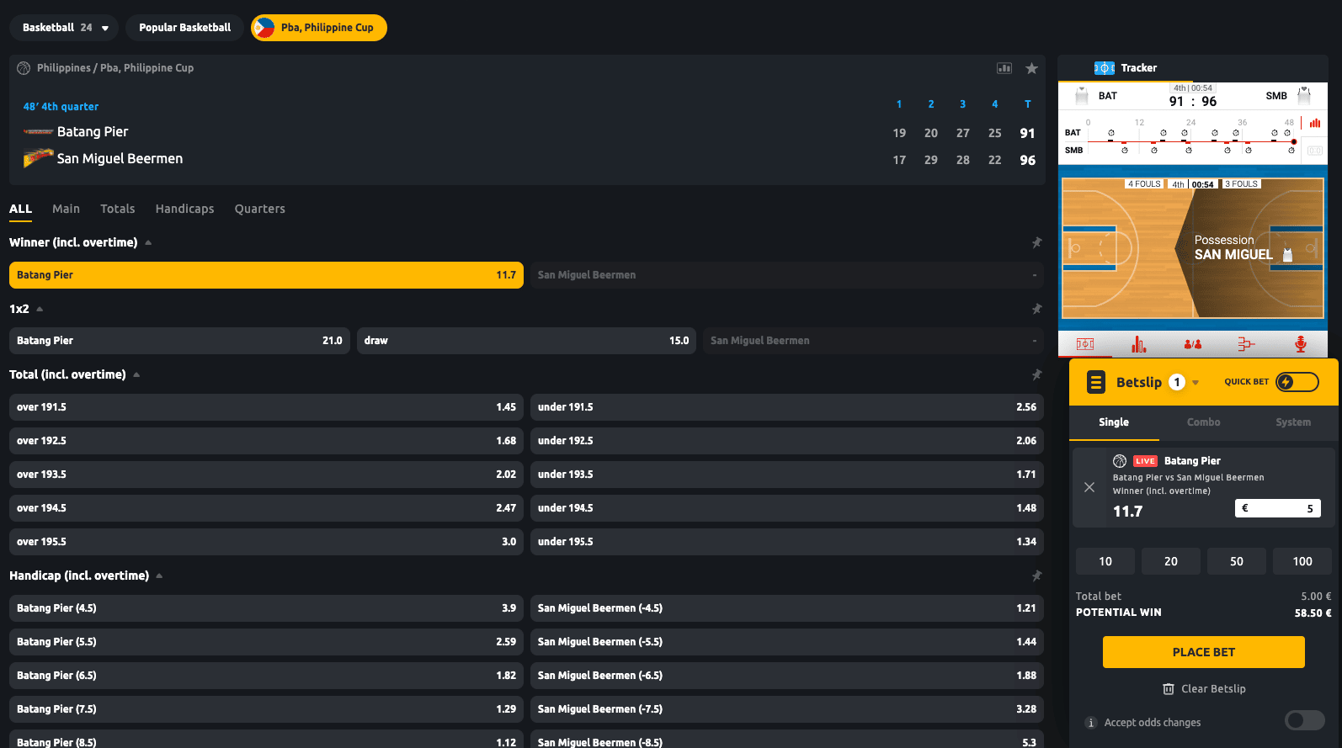
Task: Collapse the Winner (incl. overtime) section
Action: 148,242
